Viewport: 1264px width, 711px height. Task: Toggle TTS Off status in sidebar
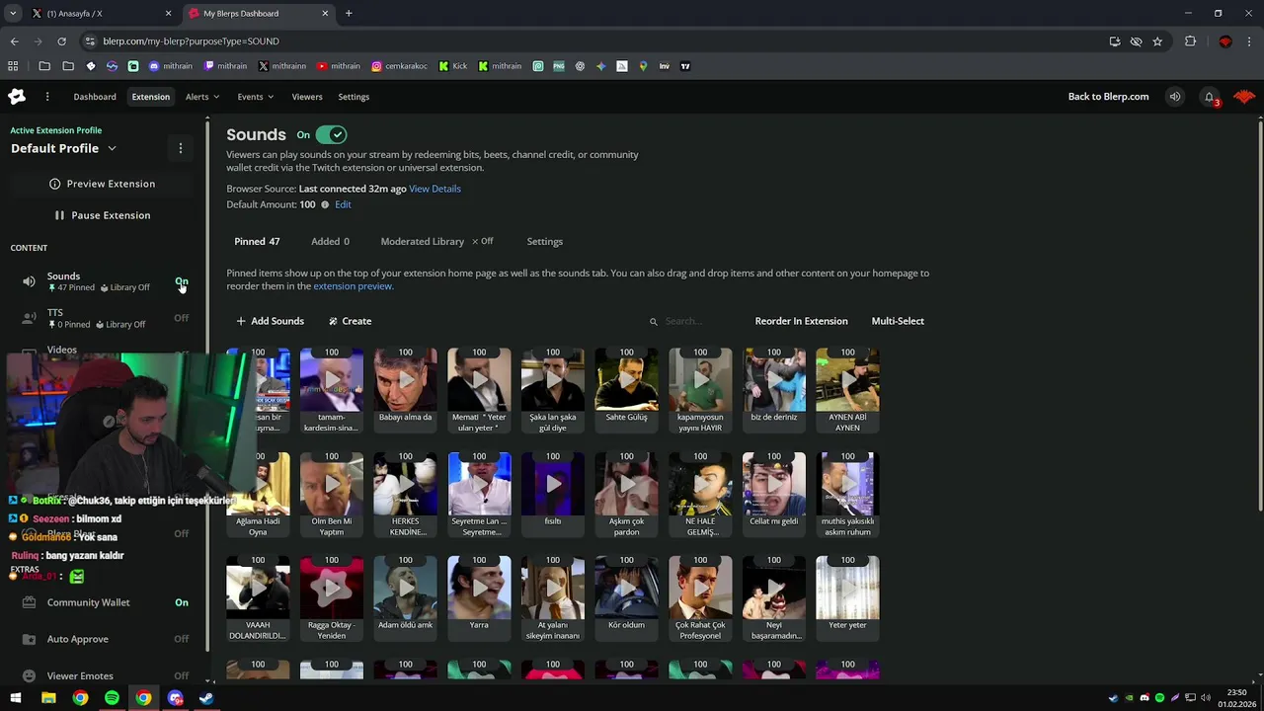(x=182, y=318)
